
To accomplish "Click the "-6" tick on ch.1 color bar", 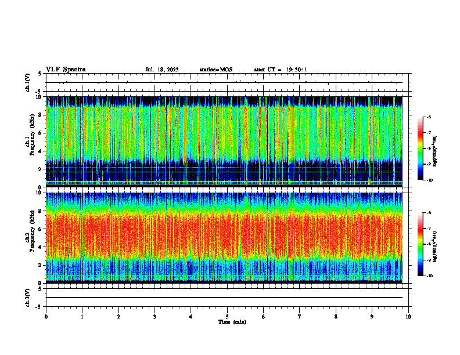I will (x=429, y=117).
